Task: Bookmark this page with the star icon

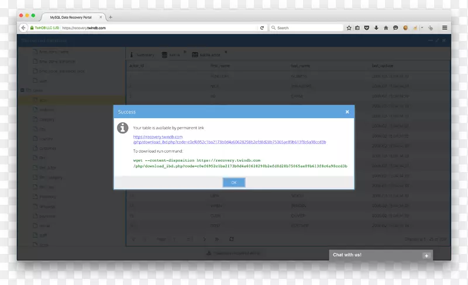Action: pos(349,28)
